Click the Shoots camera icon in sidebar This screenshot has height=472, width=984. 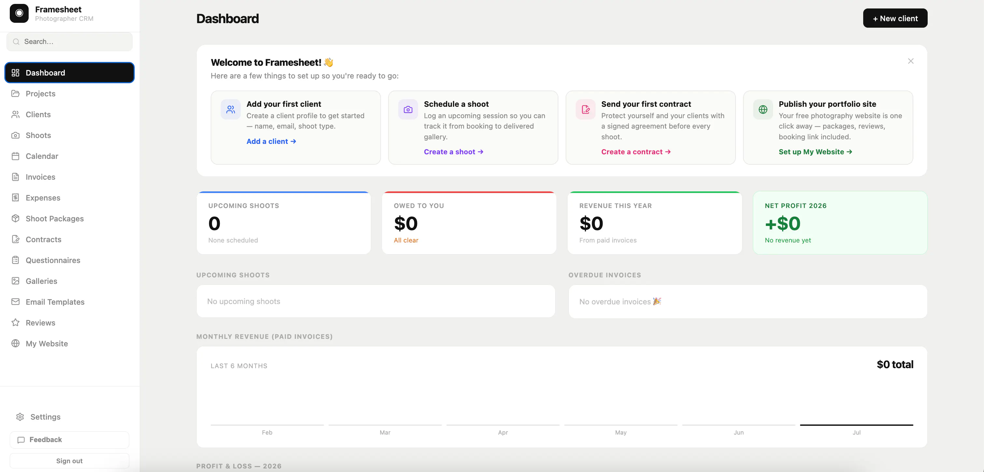coord(15,135)
